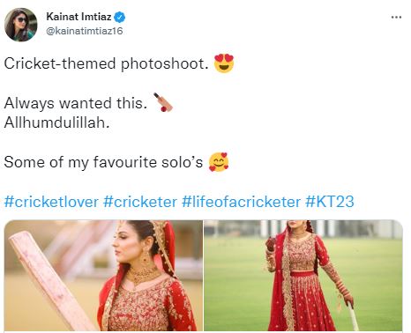The height and width of the screenshot is (333, 411).
Task: Open the #cricketlover hashtag
Action: tap(51, 202)
